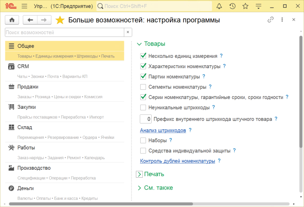
Task: Enable the Наборы checkbox
Action: [143, 140]
